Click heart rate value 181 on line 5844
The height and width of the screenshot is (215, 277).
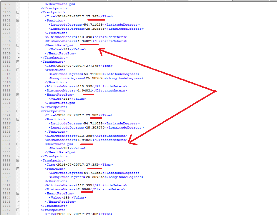coord(67,198)
